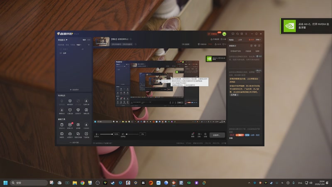Open settings gear in 弹幕助手 header
The image size is (332, 187).
(x=255, y=46)
